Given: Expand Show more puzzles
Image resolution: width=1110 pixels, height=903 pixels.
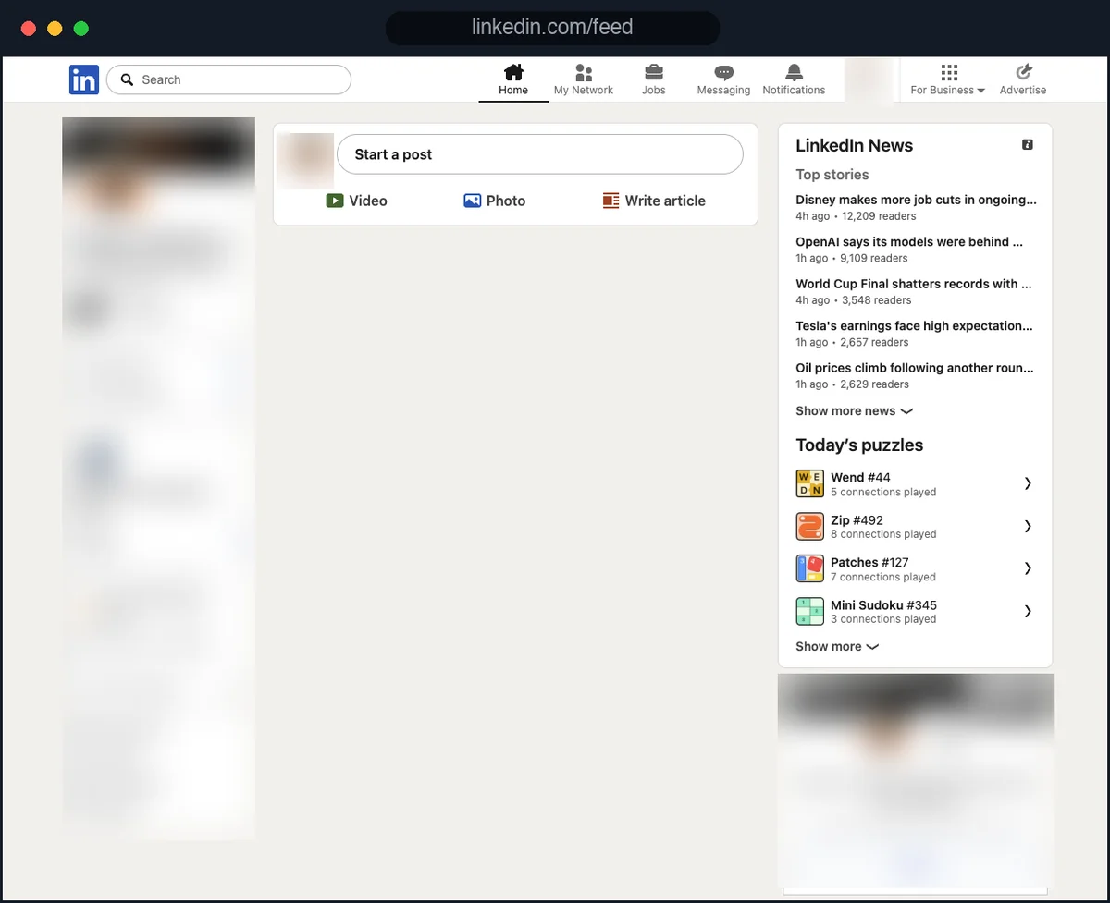Looking at the screenshot, I should coord(837,647).
